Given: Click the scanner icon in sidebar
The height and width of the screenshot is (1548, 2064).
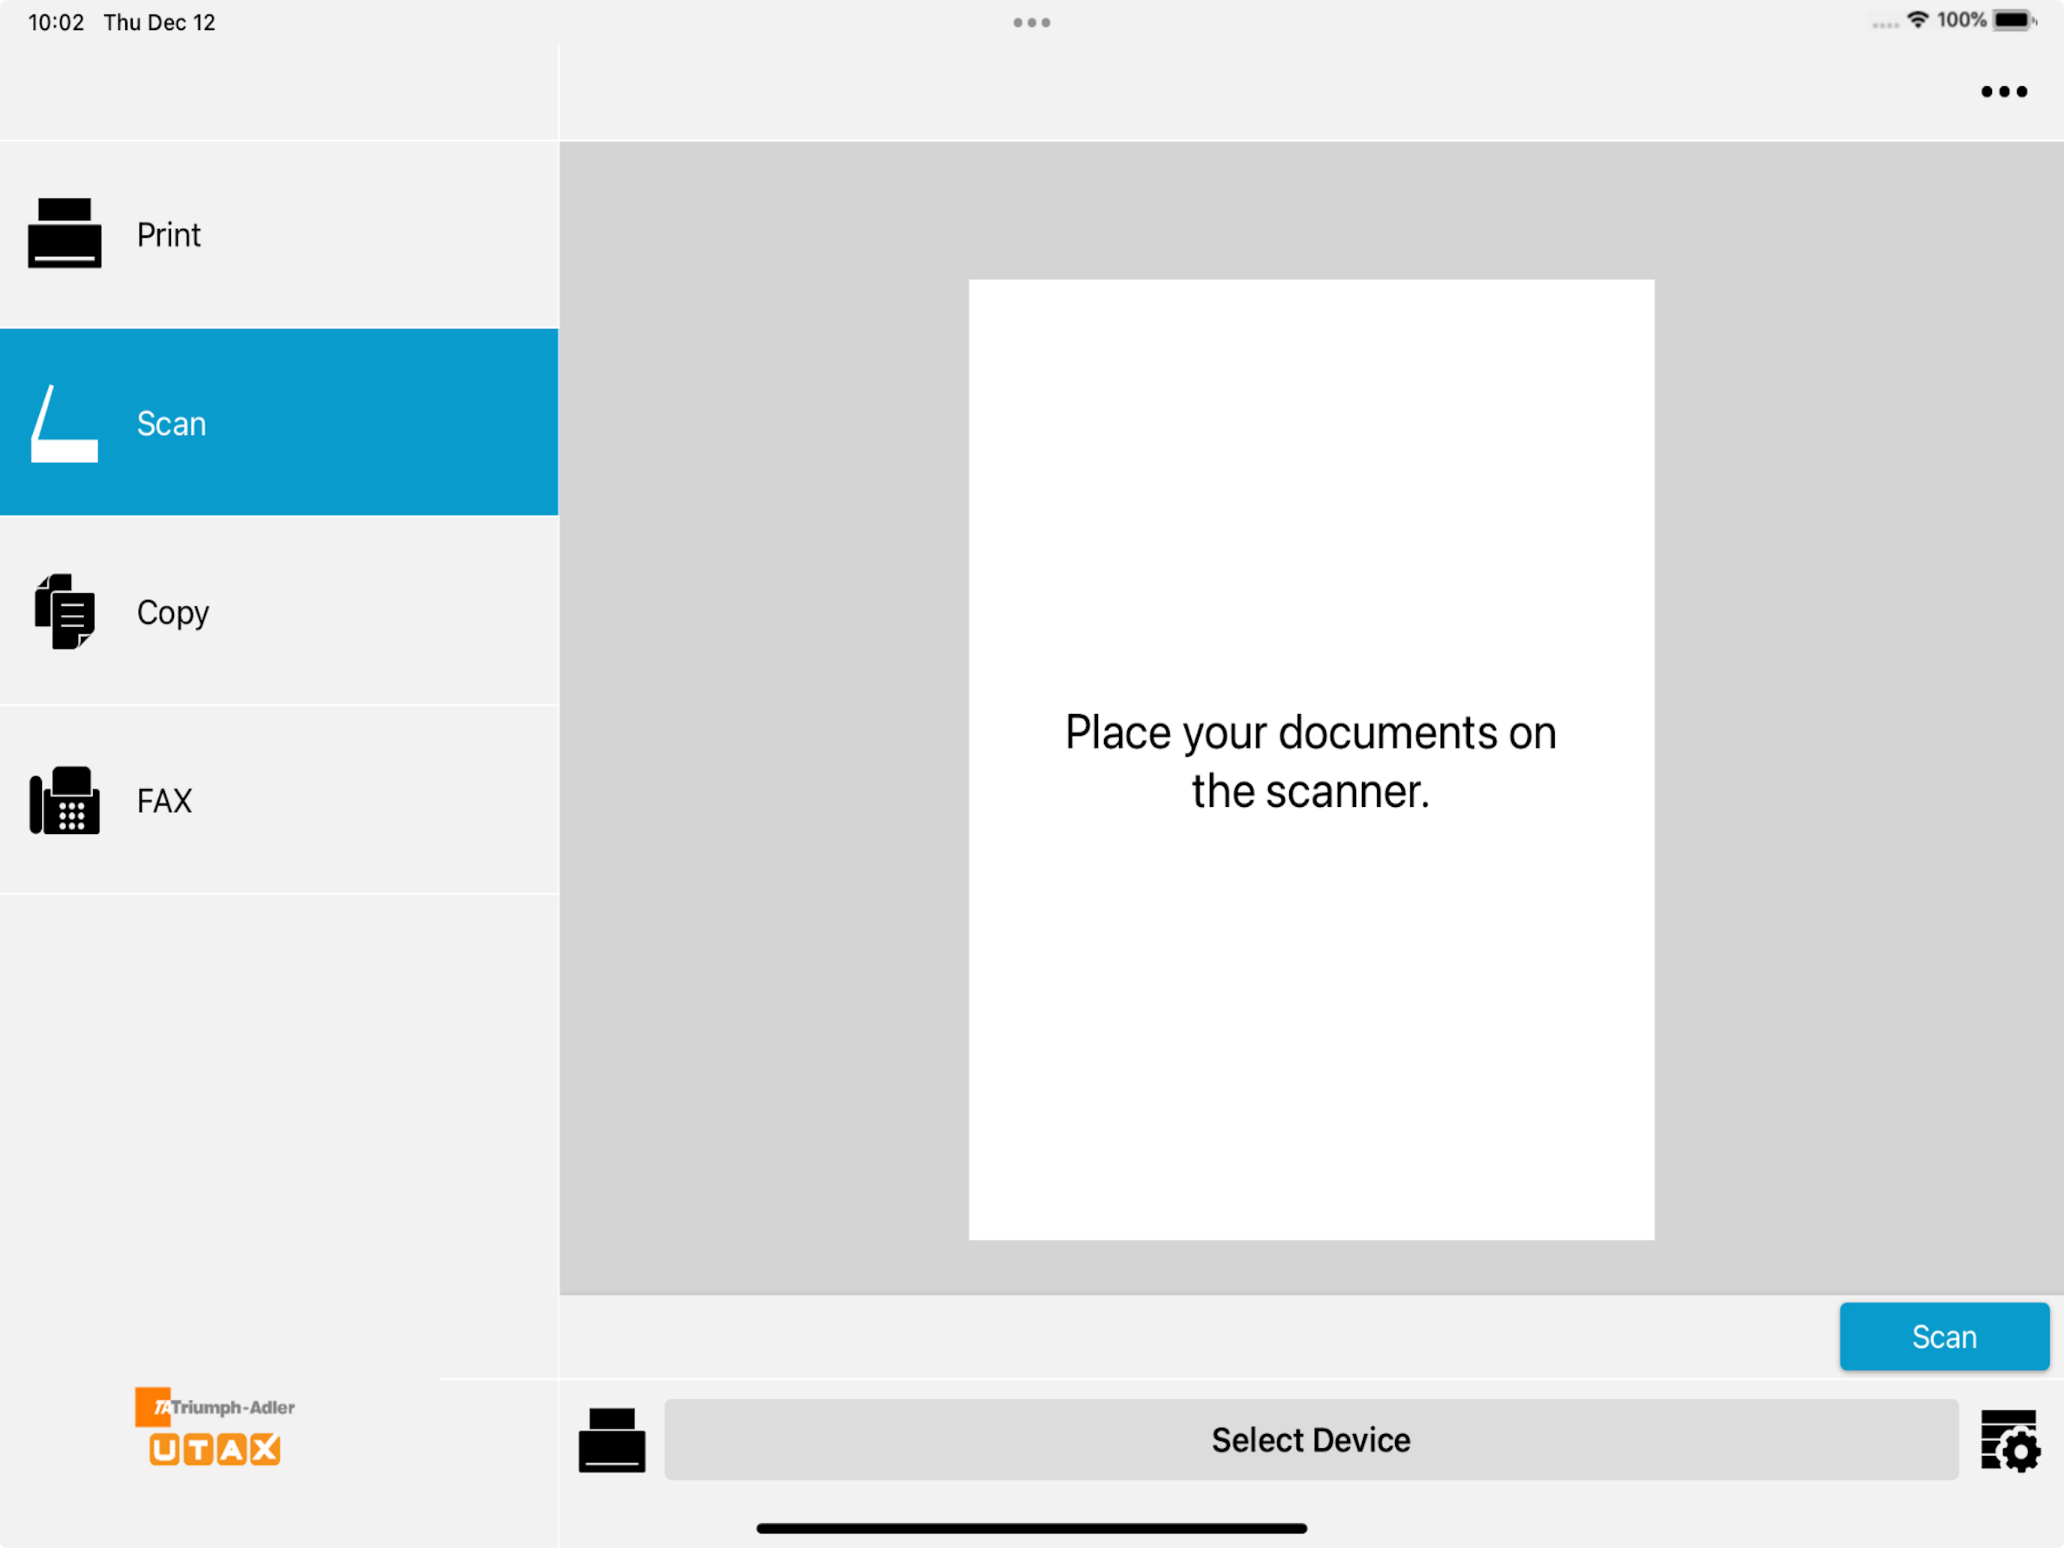Looking at the screenshot, I should (64, 424).
